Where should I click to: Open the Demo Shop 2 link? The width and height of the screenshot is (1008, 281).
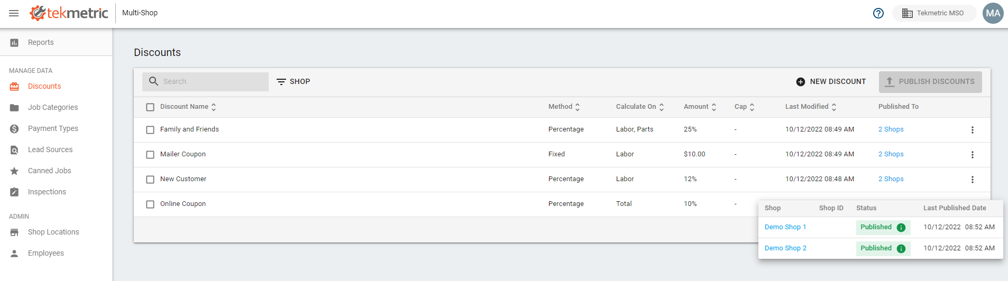pos(785,248)
